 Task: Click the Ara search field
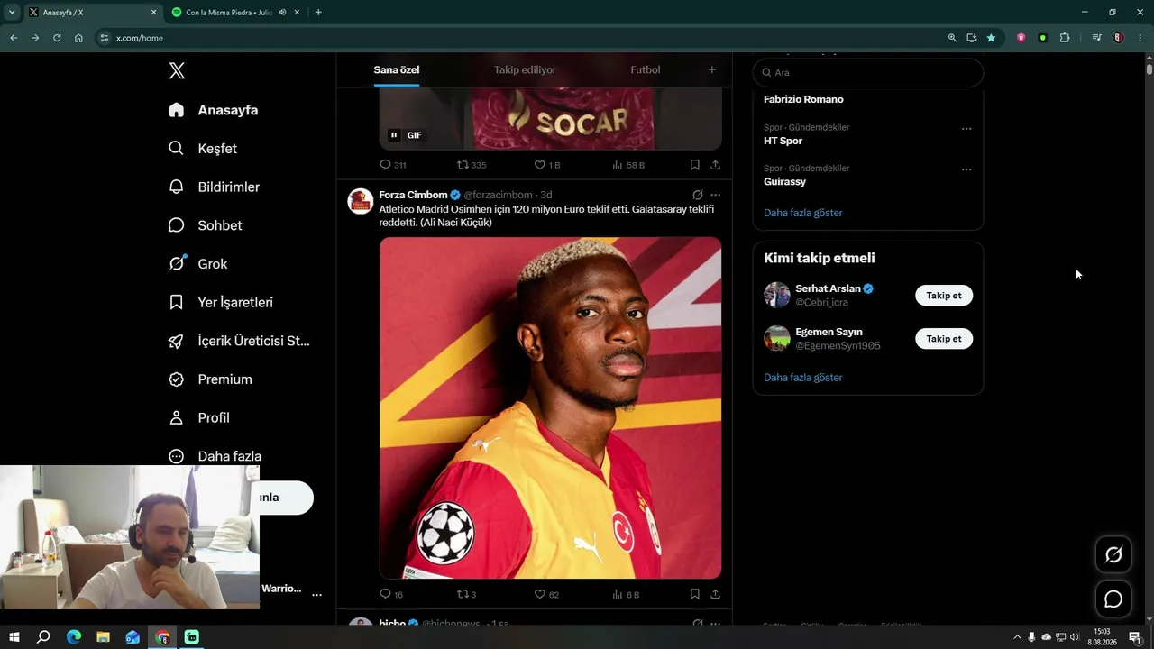point(868,72)
